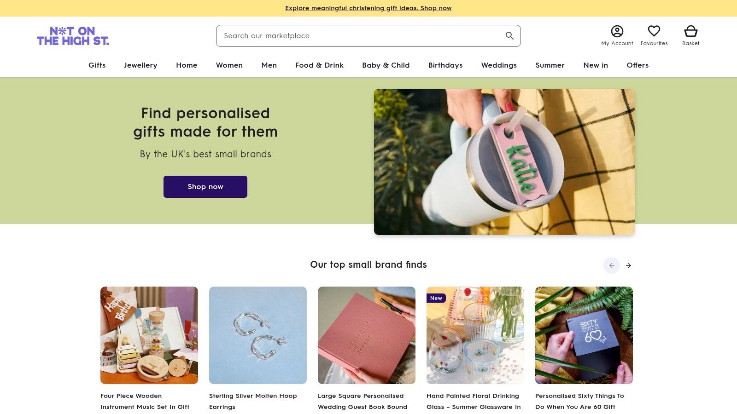Image resolution: width=737 pixels, height=414 pixels.
Task: Open the Basket icon
Action: (x=690, y=31)
